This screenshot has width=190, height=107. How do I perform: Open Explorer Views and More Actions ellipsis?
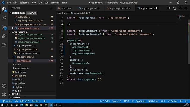pyautogui.click(x=51, y=8)
